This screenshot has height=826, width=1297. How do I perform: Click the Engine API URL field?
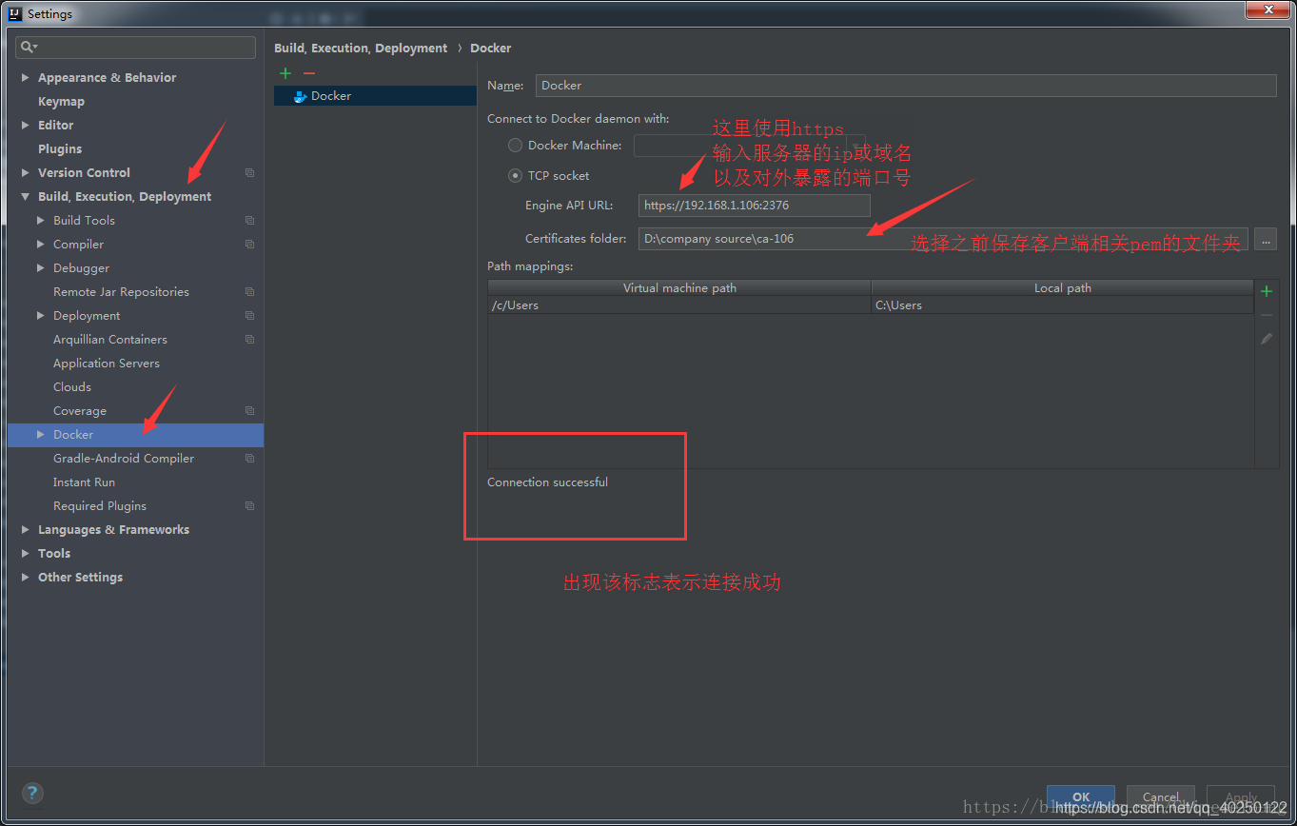point(755,206)
